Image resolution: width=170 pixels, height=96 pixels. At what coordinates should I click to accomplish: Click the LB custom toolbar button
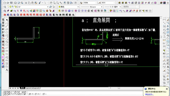pos(41,15)
